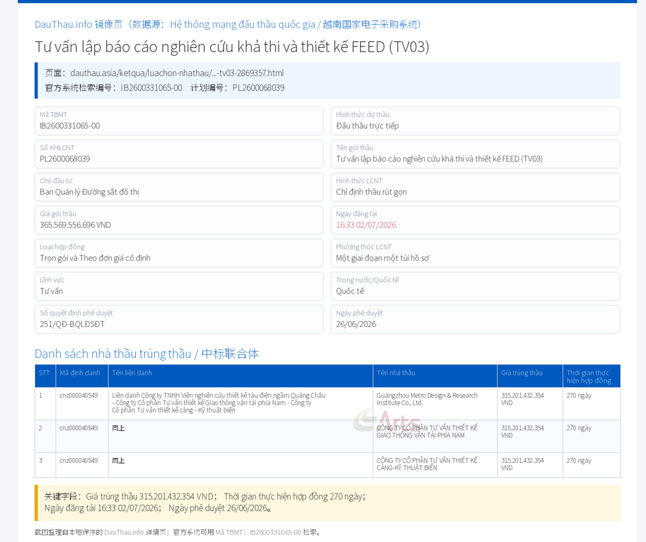Click the cnz000040549 code in row 3
This screenshot has width=646, height=542.
pyautogui.click(x=79, y=461)
